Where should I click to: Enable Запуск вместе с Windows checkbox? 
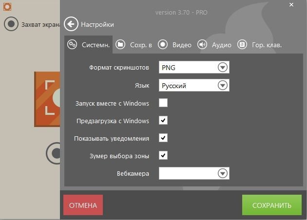click(x=163, y=103)
